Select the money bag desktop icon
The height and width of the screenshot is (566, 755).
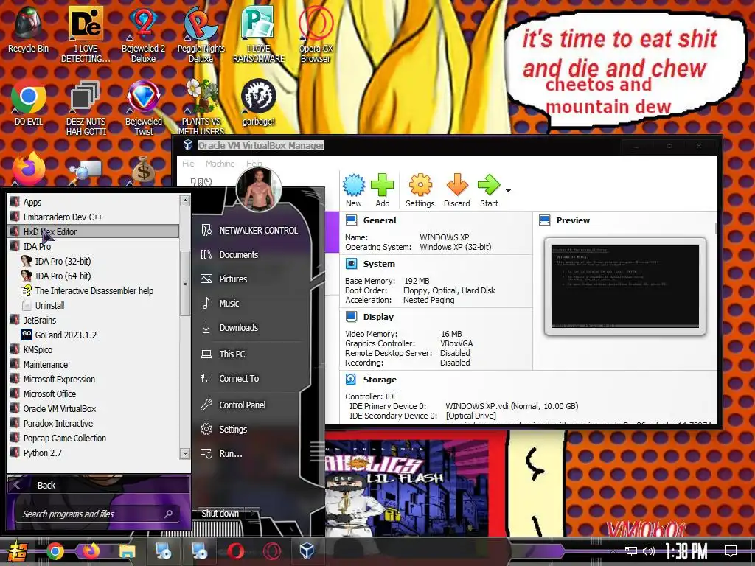pyautogui.click(x=144, y=170)
